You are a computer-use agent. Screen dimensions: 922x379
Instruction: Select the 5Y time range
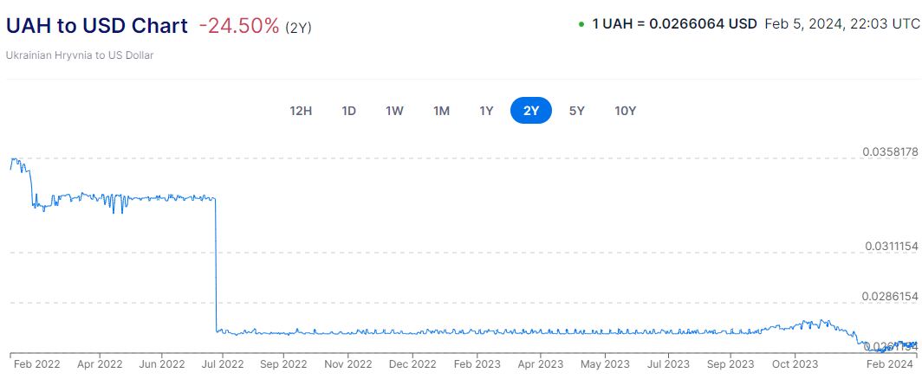[576, 111]
